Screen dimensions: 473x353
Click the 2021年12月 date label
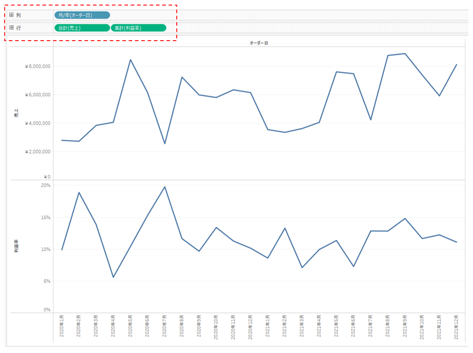[x=456, y=327]
